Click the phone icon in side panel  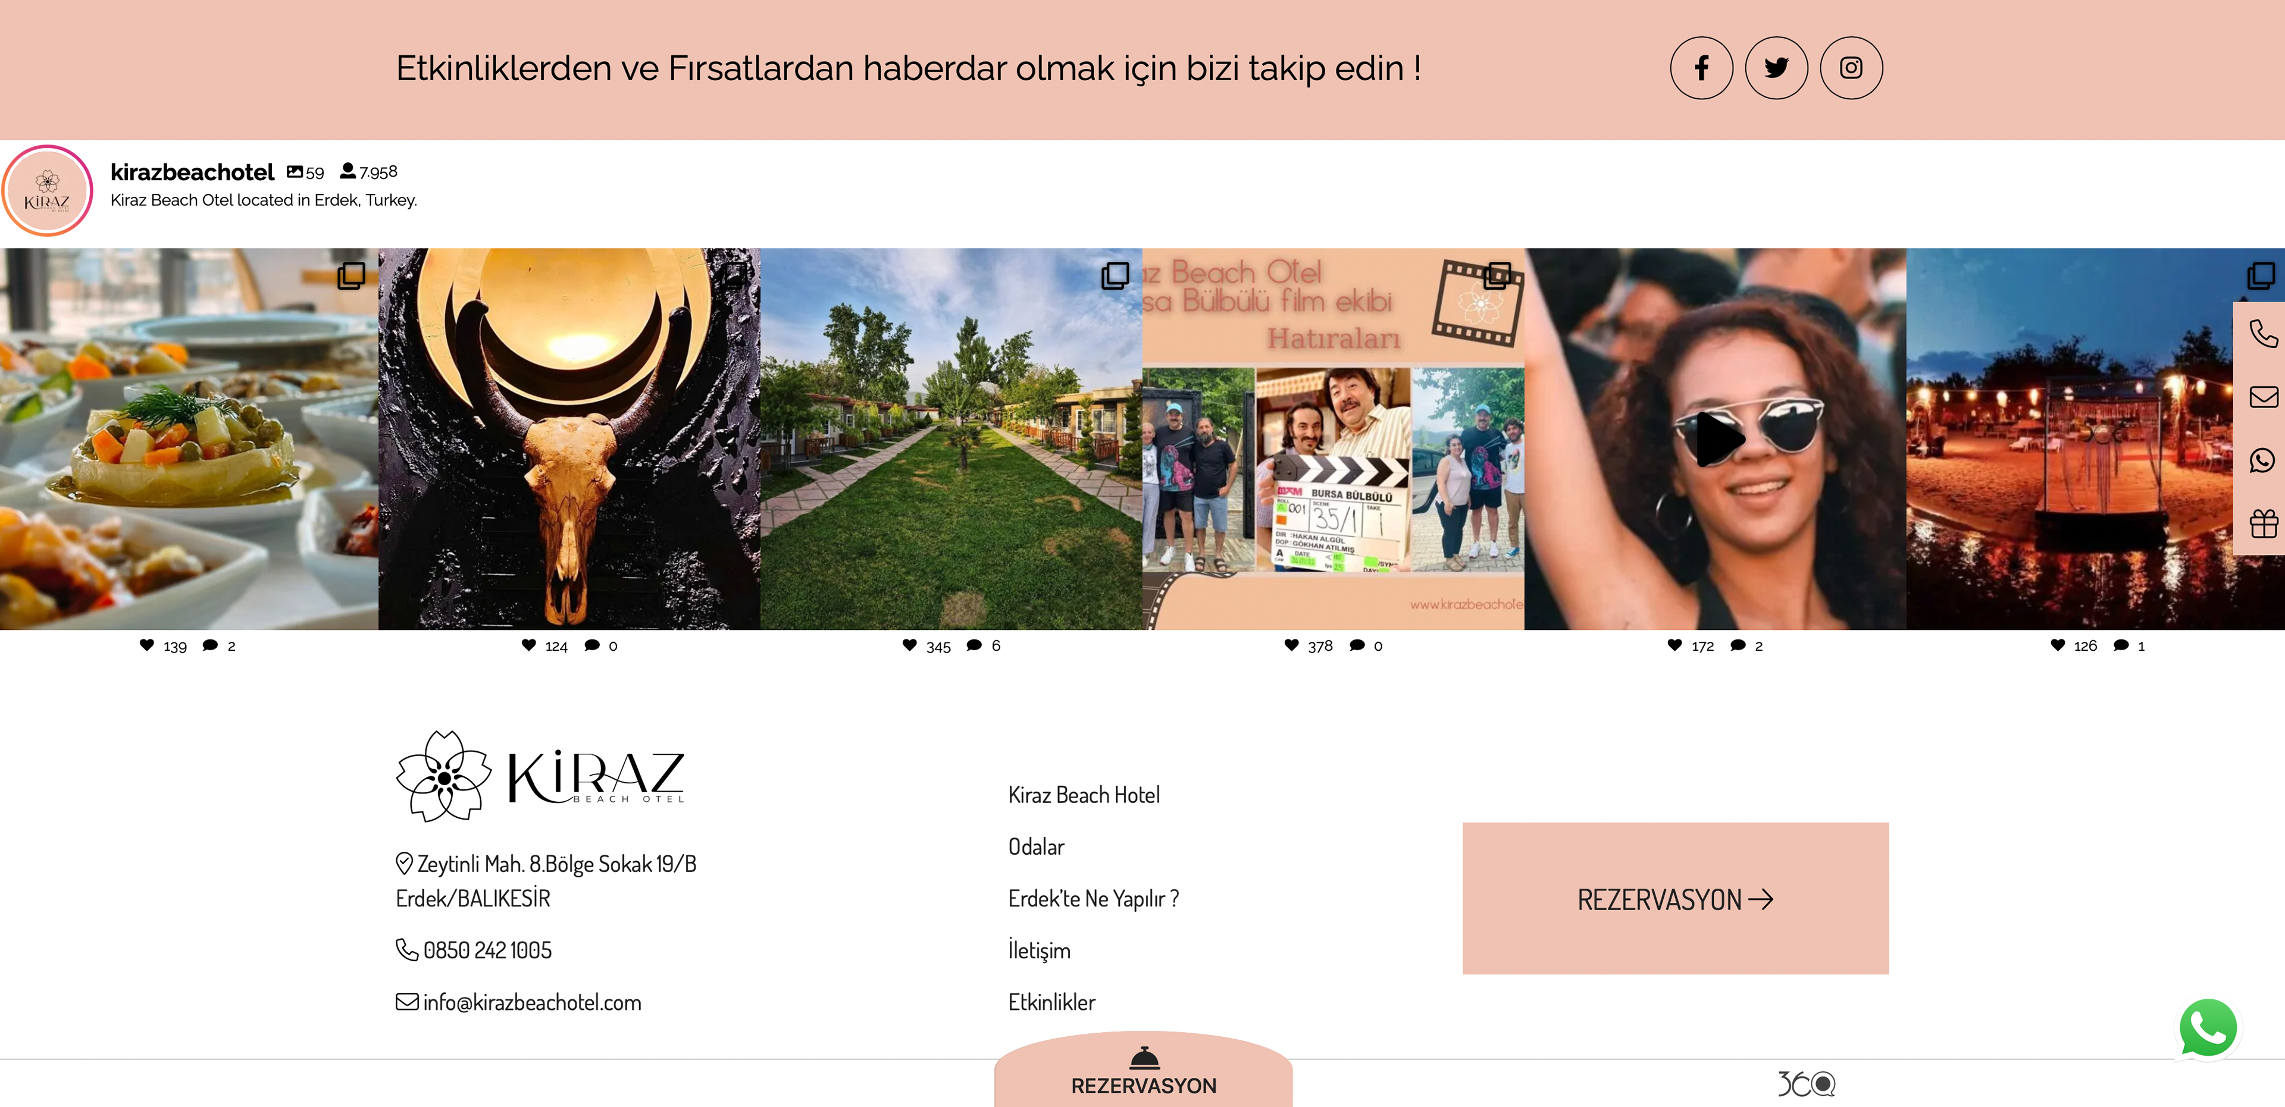pyautogui.click(x=2263, y=334)
